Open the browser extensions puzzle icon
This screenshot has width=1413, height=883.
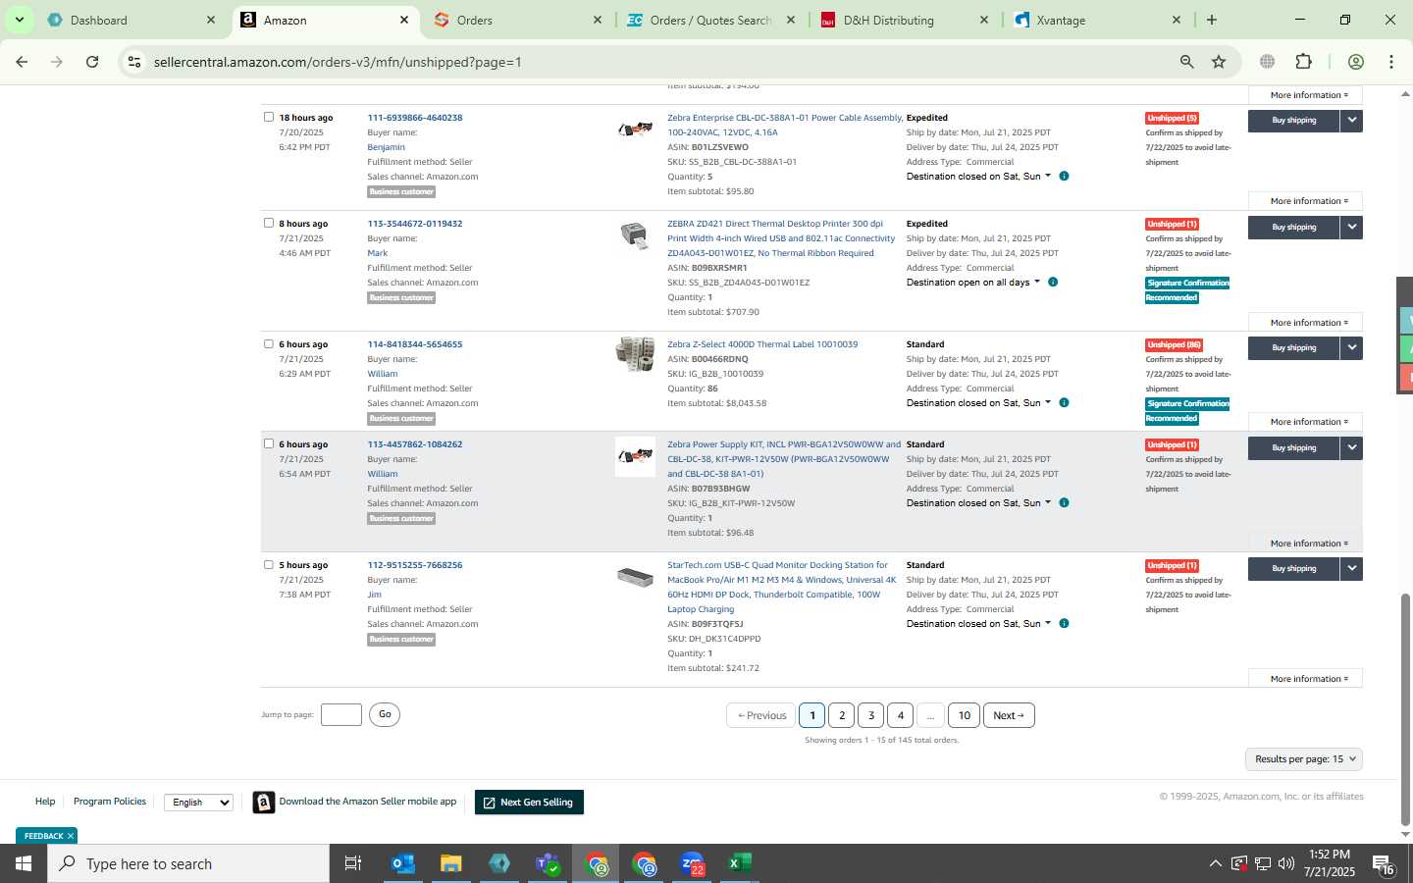point(1303,62)
